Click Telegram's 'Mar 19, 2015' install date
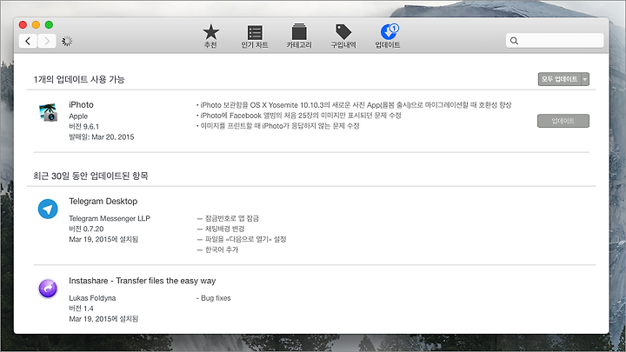Image resolution: width=626 pixels, height=352 pixels. (x=103, y=239)
